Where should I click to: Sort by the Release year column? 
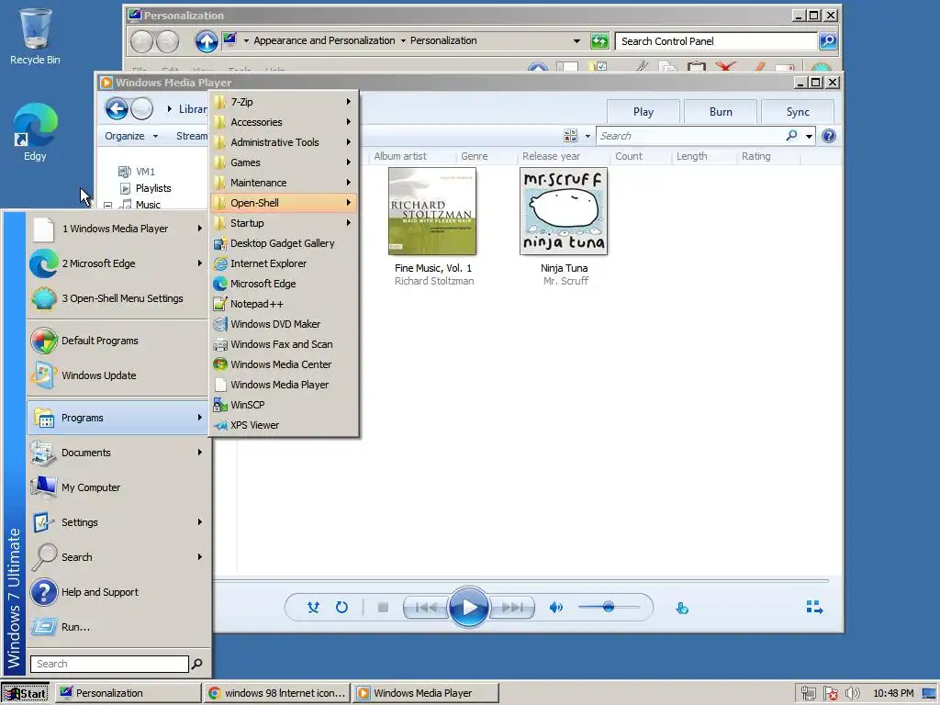(551, 156)
